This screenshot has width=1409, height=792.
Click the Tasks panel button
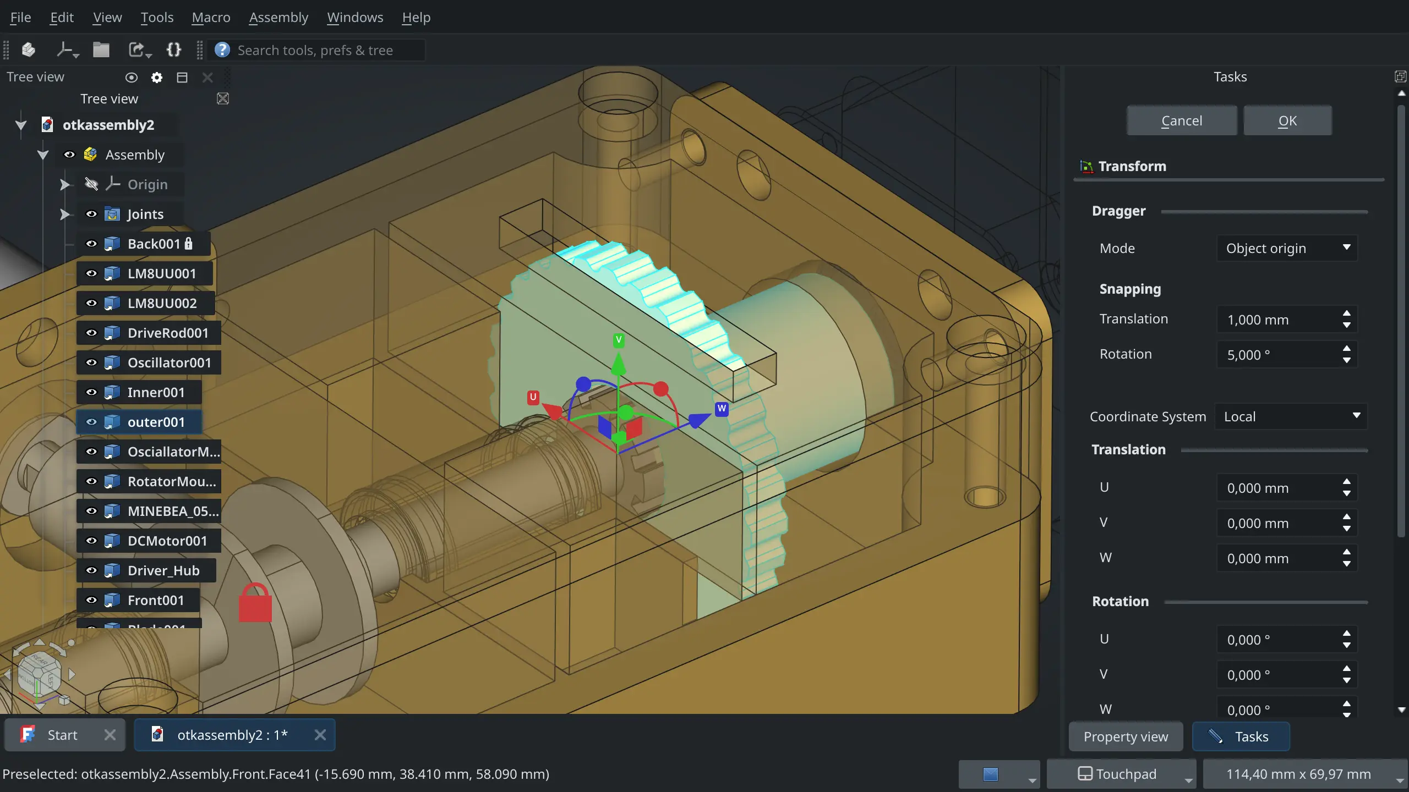coord(1241,736)
